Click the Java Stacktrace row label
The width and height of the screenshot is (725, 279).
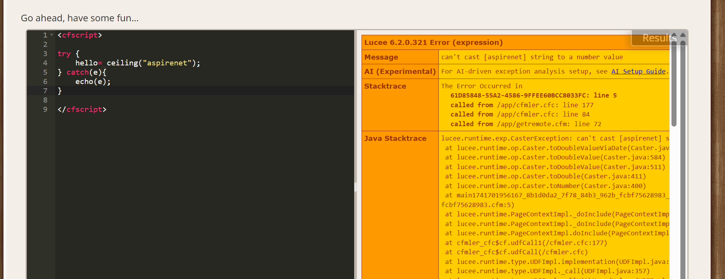pyautogui.click(x=395, y=139)
